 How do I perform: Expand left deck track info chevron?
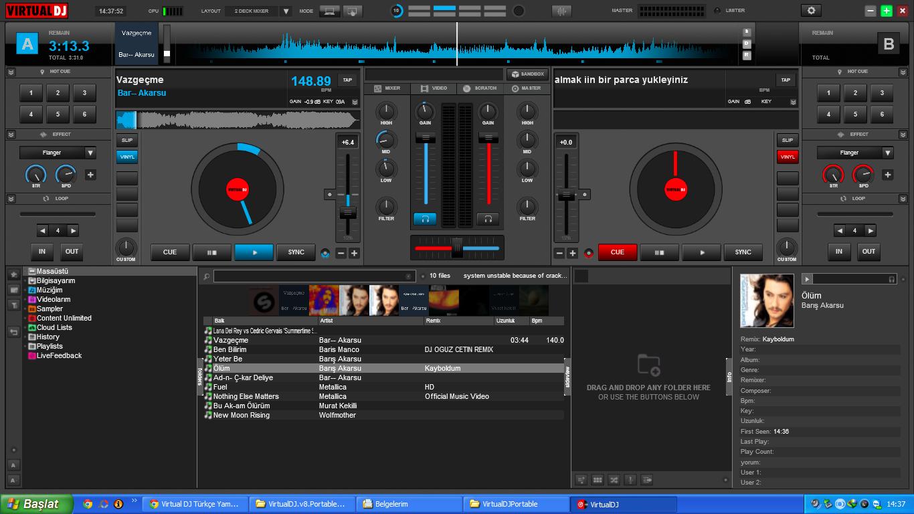(355, 102)
